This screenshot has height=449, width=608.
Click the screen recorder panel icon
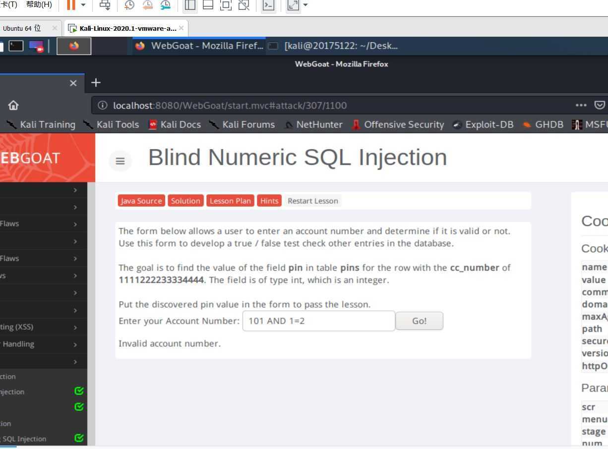tap(36, 46)
